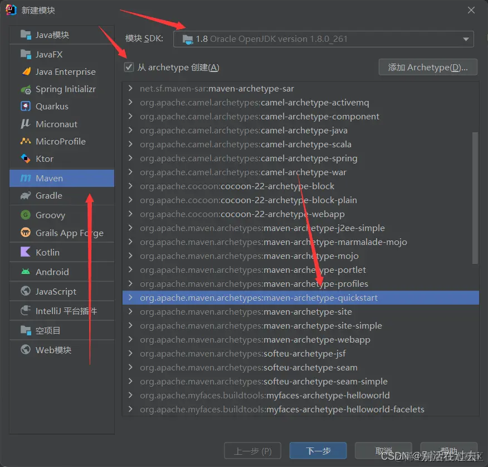Image resolution: width=488 pixels, height=467 pixels.
Task: Click the IntelliJ IDEA logo in title bar
Action: click(11, 10)
